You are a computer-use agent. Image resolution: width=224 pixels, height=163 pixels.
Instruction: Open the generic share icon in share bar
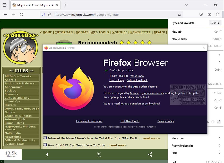(x=150, y=155)
